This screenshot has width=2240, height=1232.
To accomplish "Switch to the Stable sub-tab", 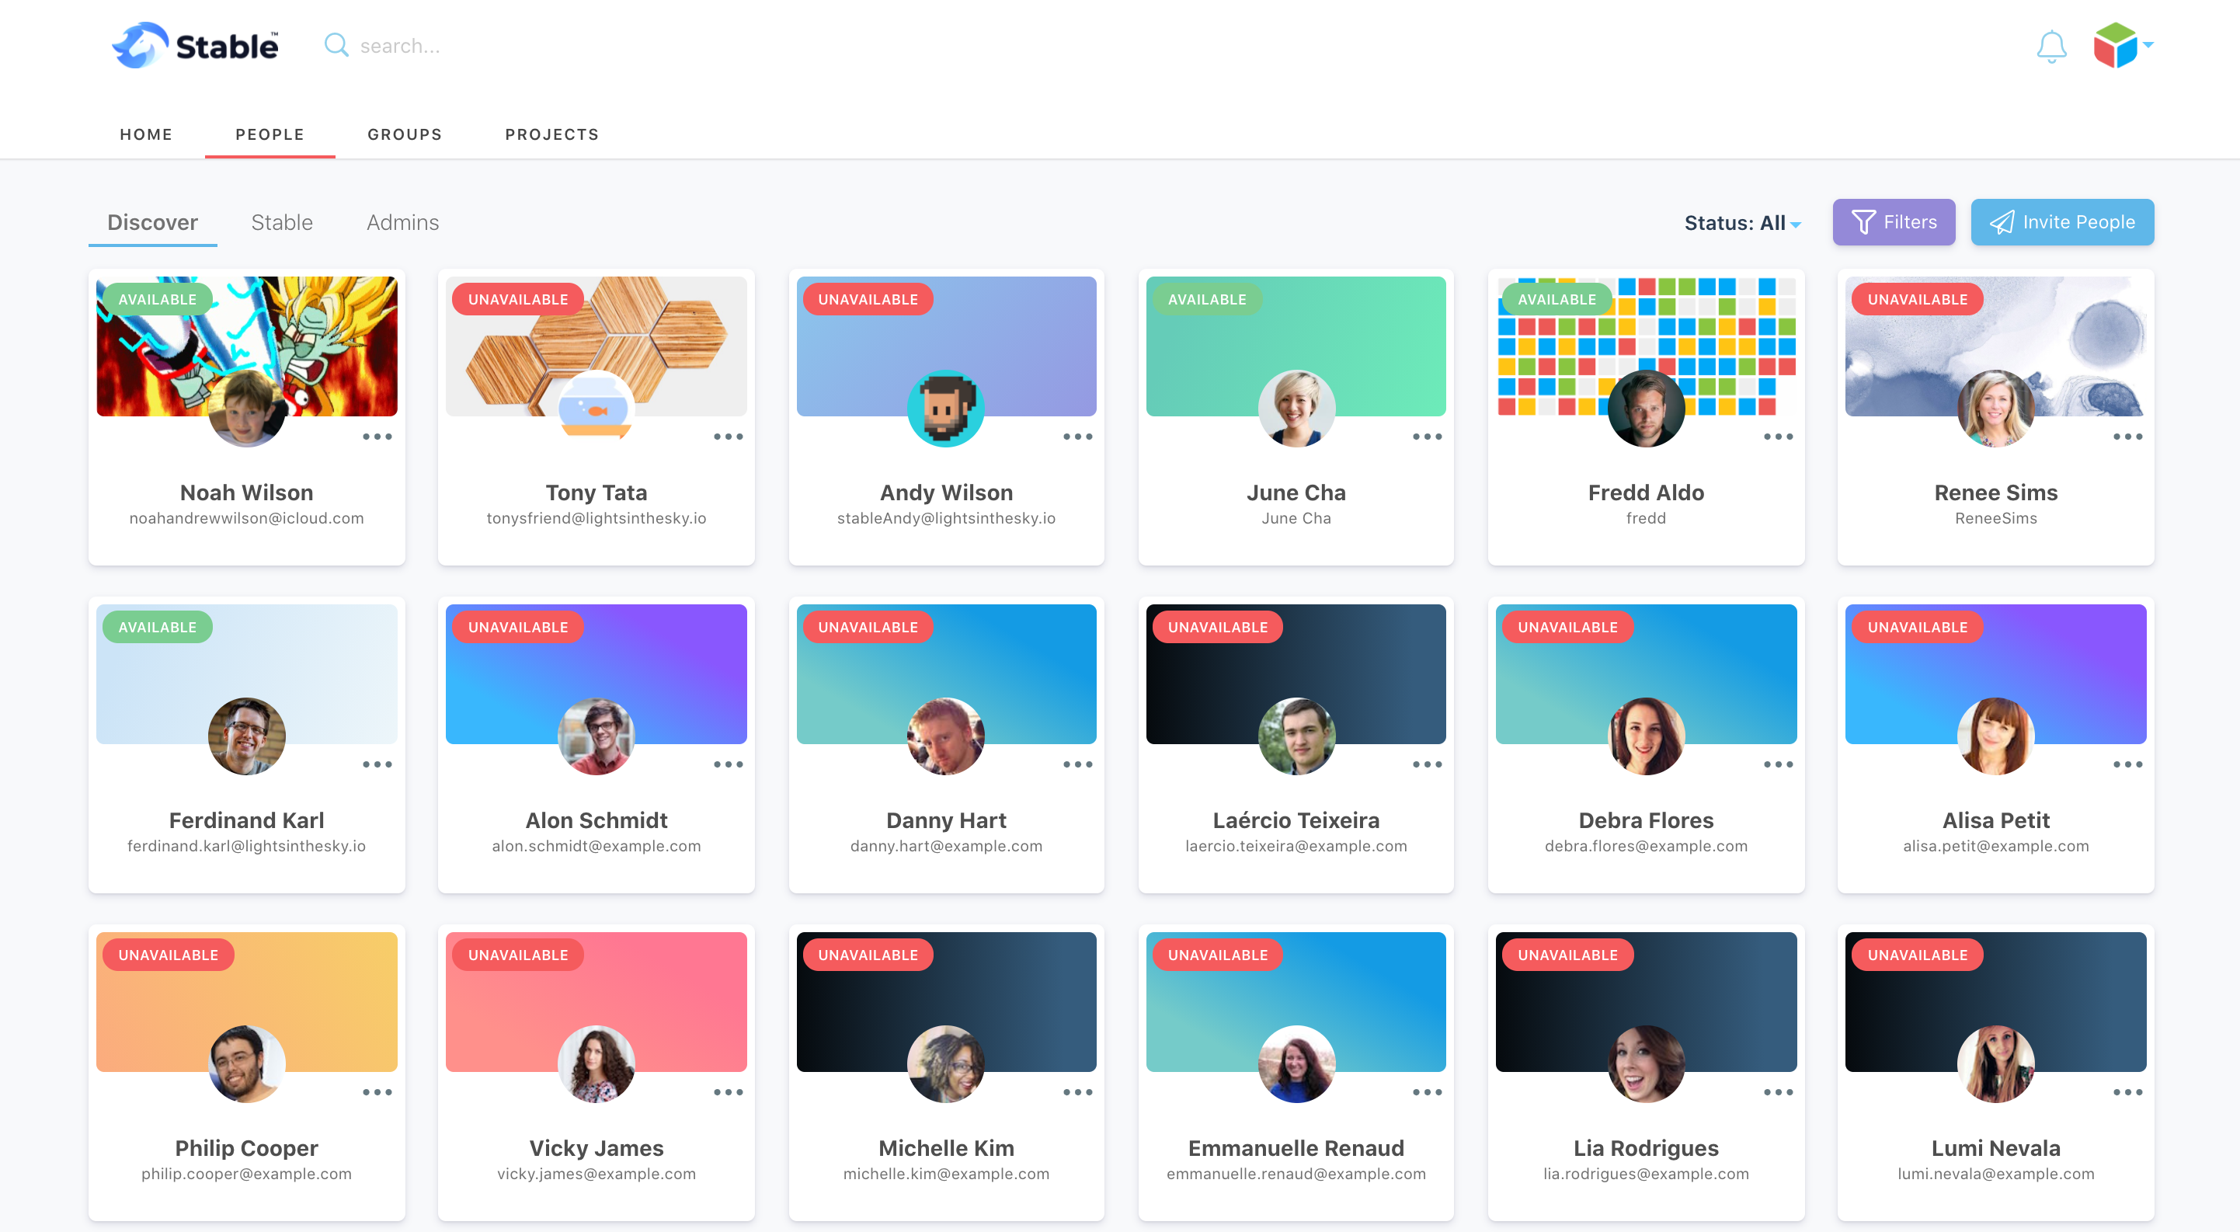I will [x=282, y=223].
